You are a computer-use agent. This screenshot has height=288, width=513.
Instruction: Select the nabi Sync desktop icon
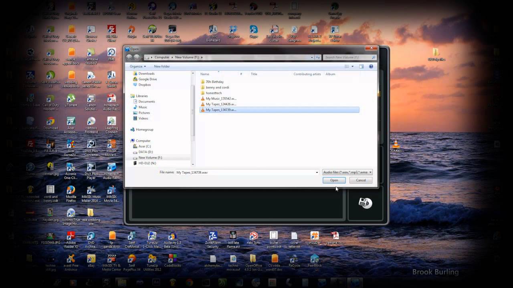click(253, 238)
